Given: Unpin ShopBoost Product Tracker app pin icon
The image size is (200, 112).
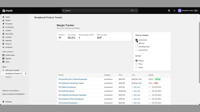Looking at the screenshot, I should (x=26, y=73).
